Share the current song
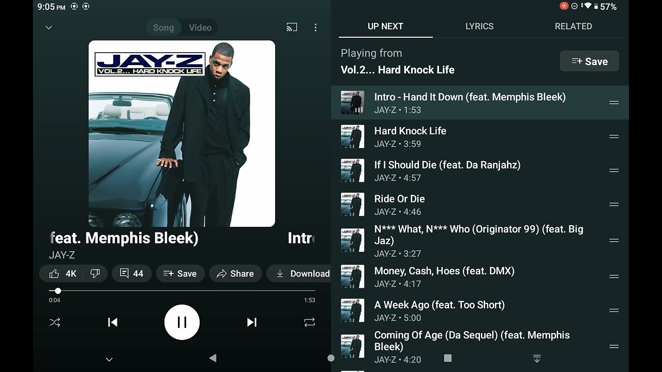Screen dimensions: 662x372 pyautogui.click(x=235, y=274)
